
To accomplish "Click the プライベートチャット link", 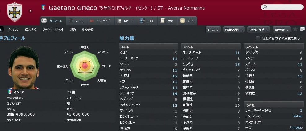I will [53, 30].
